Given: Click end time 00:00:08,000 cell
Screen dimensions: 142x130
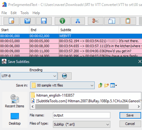Looking at the screenshot, I should 44,46.
